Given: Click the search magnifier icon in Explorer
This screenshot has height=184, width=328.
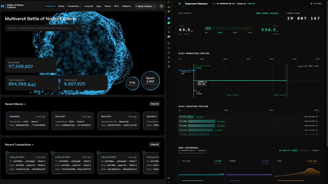Looking at the screenshot, I should pyautogui.click(x=78, y=28).
